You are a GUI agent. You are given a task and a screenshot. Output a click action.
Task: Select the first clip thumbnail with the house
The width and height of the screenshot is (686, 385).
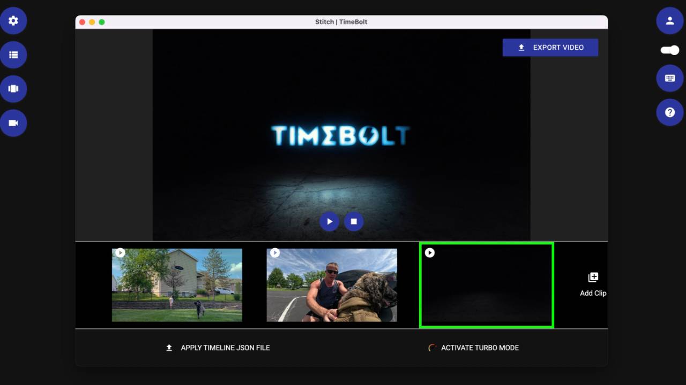pos(177,285)
